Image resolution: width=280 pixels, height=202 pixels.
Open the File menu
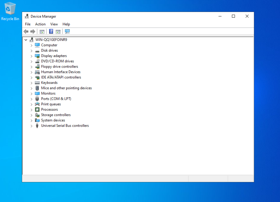pos(28,24)
